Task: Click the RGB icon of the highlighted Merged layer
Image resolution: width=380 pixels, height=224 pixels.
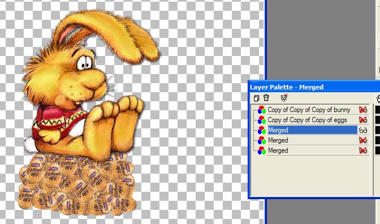Action: (x=261, y=130)
